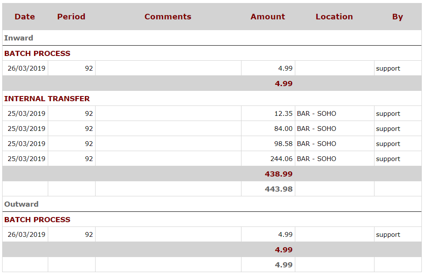Sort the table by the Location column header
This screenshot has width=424, height=276.
(x=334, y=16)
